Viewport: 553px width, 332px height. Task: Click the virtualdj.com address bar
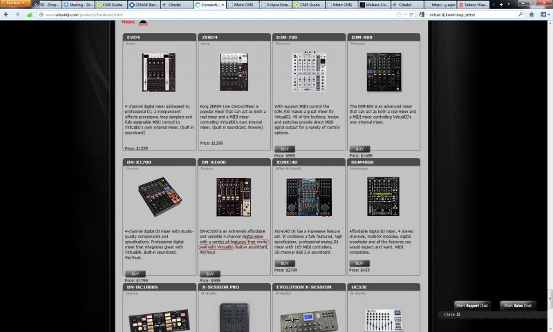(218, 14)
